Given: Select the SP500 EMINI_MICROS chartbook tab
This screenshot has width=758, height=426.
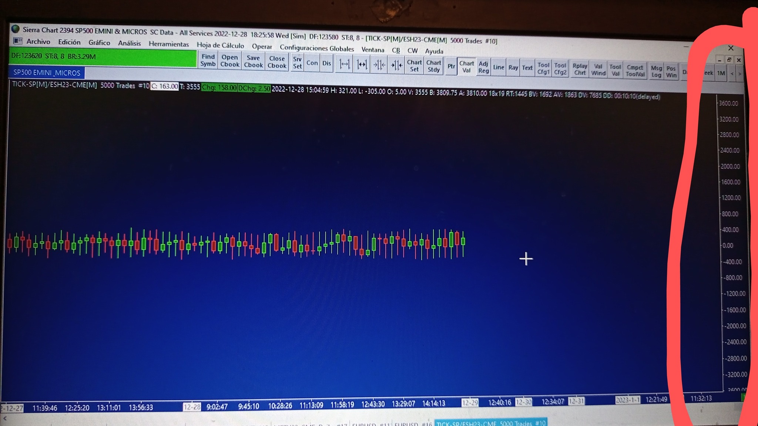Looking at the screenshot, I should click(x=47, y=73).
